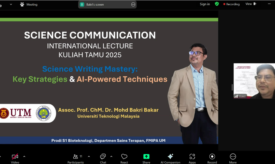Image resolution: width=275 pixels, height=164 pixels.
Task: Open the Apps menu
Action: click(x=192, y=159)
